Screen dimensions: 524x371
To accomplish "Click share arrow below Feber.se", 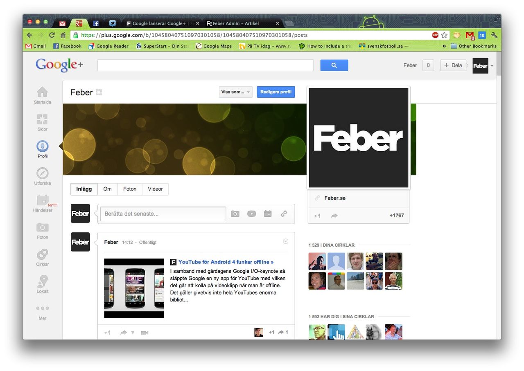I will pos(334,216).
